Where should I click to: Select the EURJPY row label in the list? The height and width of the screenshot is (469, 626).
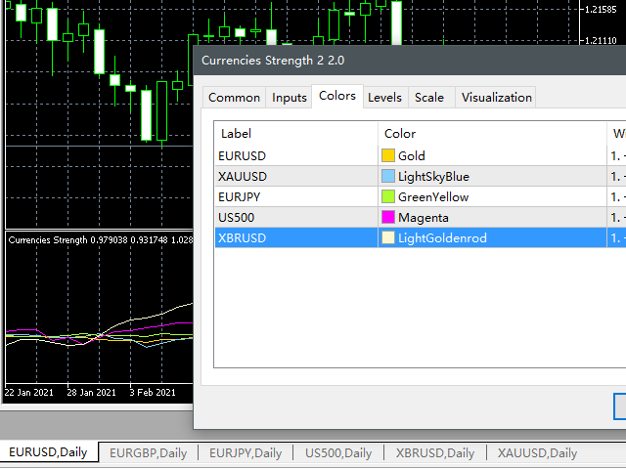(x=239, y=196)
